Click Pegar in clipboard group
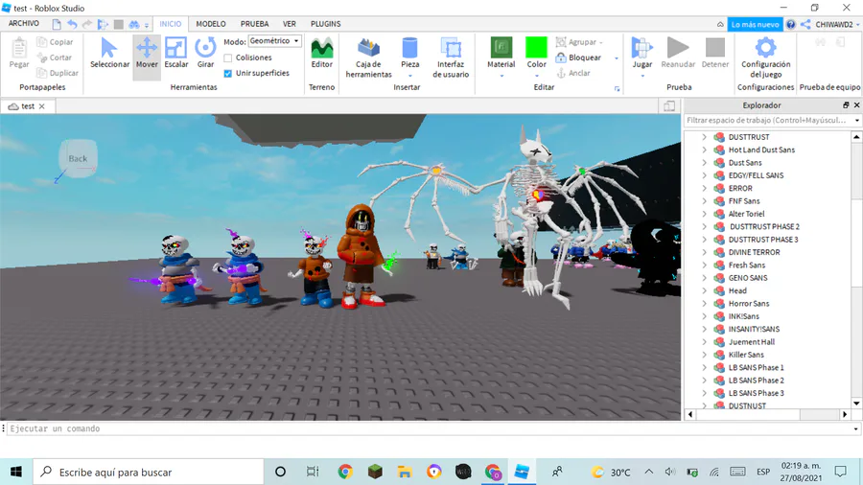The height and width of the screenshot is (485, 863). coord(19,54)
